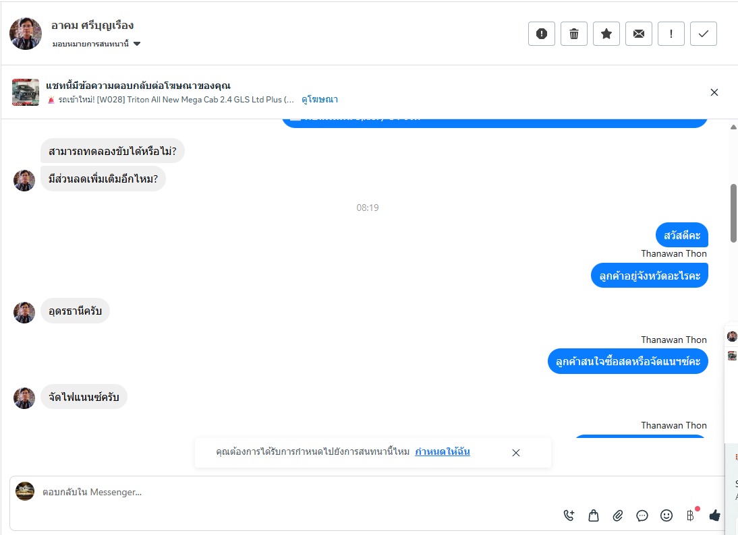
Task: Attach a file with paperclip icon
Action: 617,515
